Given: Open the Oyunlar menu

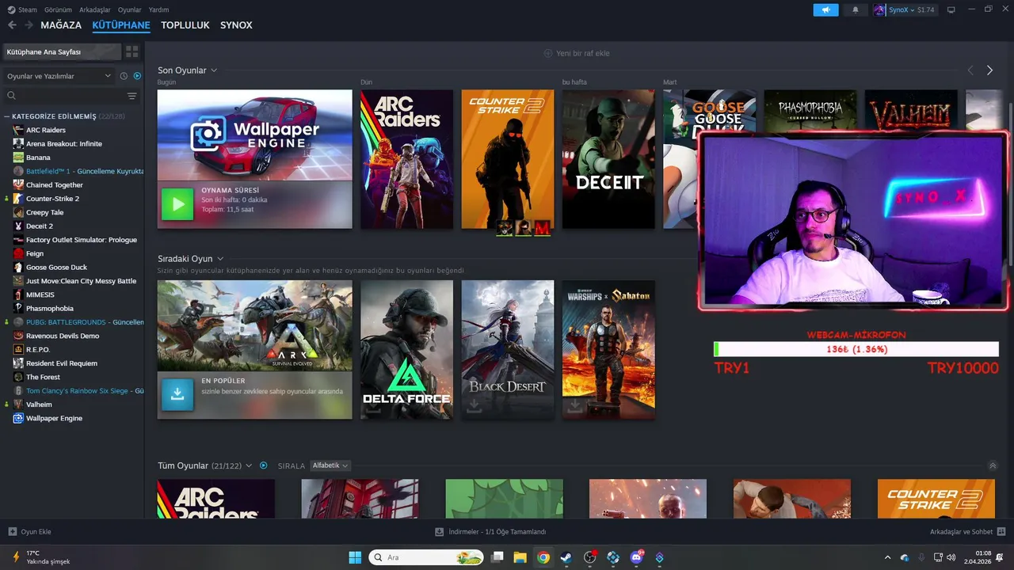Looking at the screenshot, I should [130, 9].
